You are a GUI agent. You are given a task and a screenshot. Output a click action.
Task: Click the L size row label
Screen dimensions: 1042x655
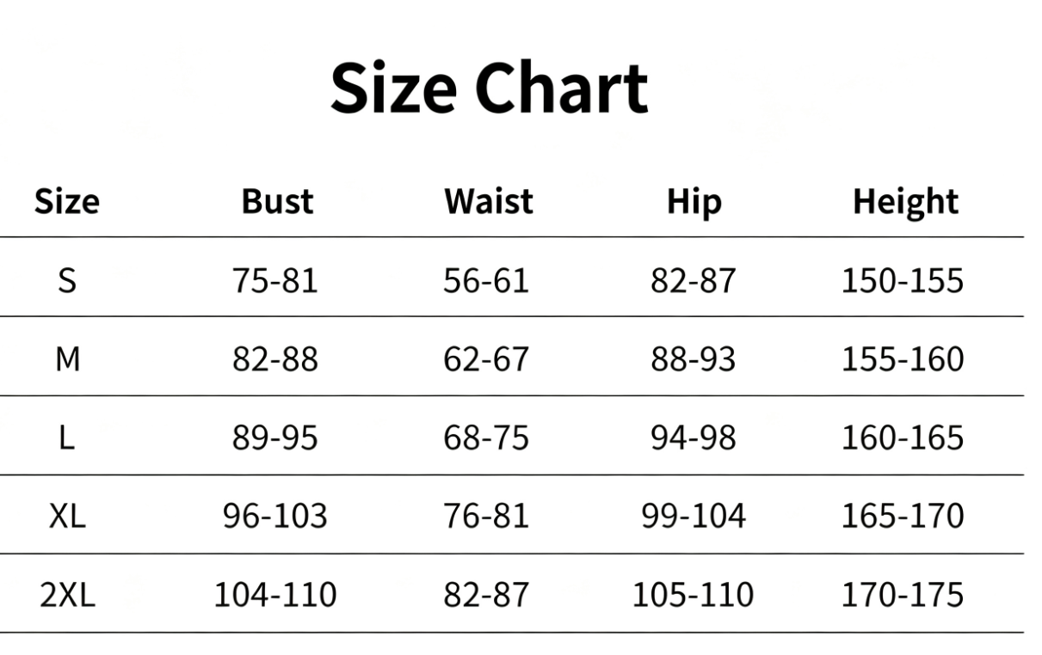(x=67, y=438)
